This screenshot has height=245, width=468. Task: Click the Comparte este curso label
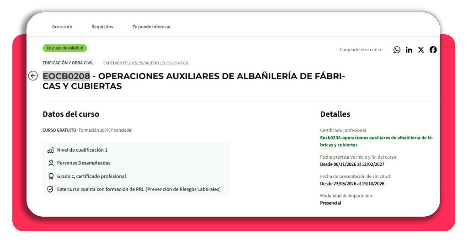[x=360, y=50]
